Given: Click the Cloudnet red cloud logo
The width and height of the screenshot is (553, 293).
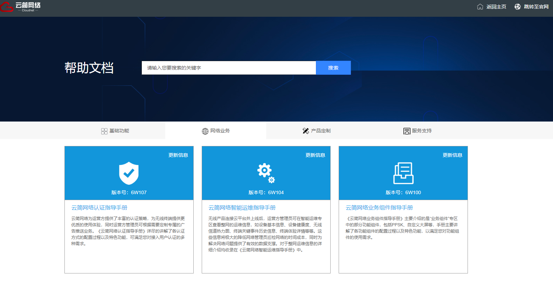Looking at the screenshot, I should [x=6, y=6].
